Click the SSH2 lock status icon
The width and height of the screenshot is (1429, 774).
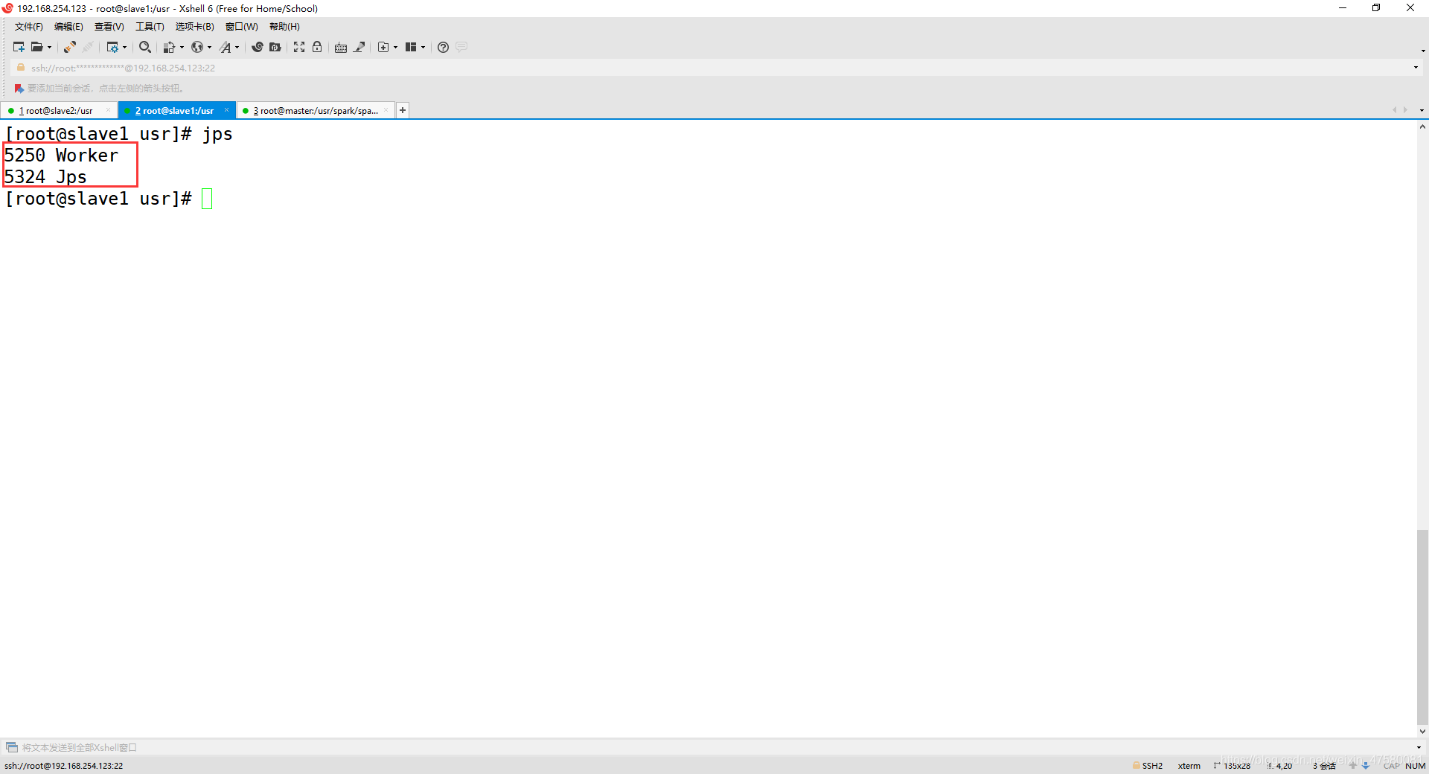(1137, 765)
